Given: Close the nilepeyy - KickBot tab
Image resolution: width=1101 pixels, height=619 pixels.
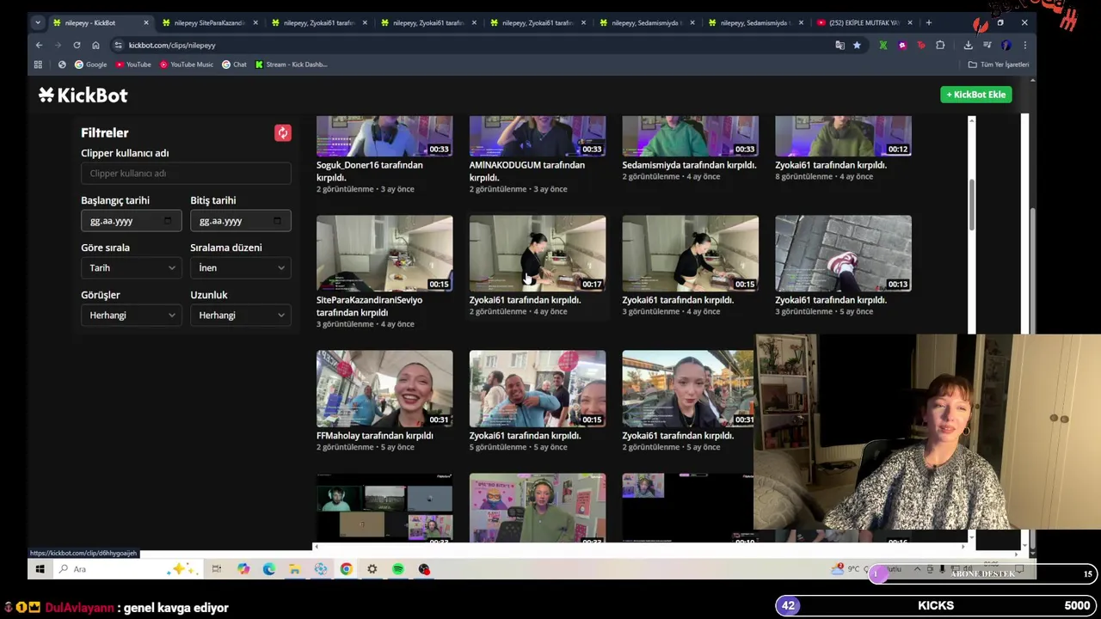Looking at the screenshot, I should (145, 22).
